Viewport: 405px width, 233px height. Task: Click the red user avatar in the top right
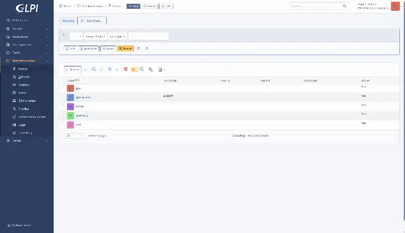(395, 6)
